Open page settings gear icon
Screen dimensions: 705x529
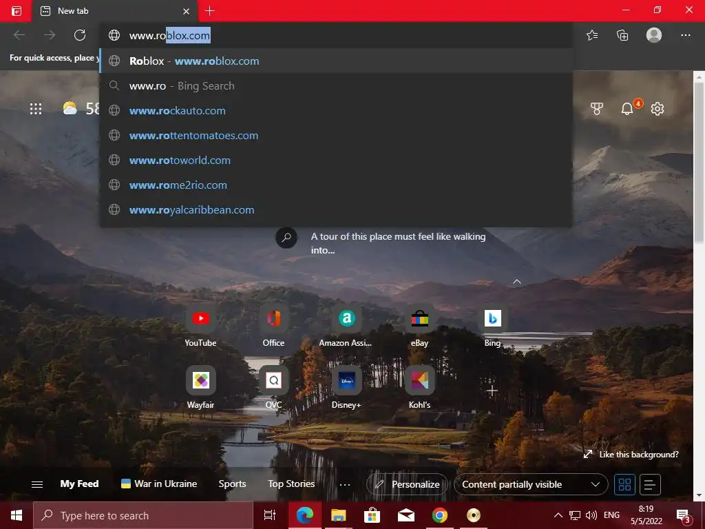click(x=657, y=108)
